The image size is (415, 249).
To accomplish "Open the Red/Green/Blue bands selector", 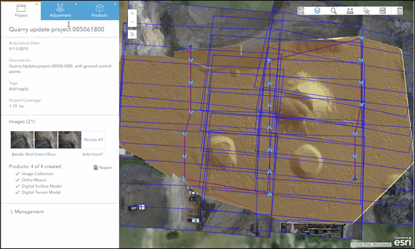I will tap(41, 155).
